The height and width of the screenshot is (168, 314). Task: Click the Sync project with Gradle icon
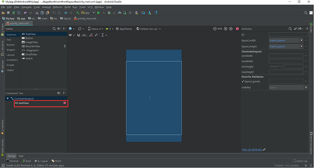pyautogui.click(x=14, y=13)
